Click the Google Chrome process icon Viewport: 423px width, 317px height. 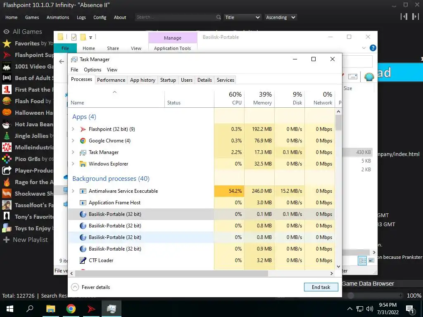point(83,141)
